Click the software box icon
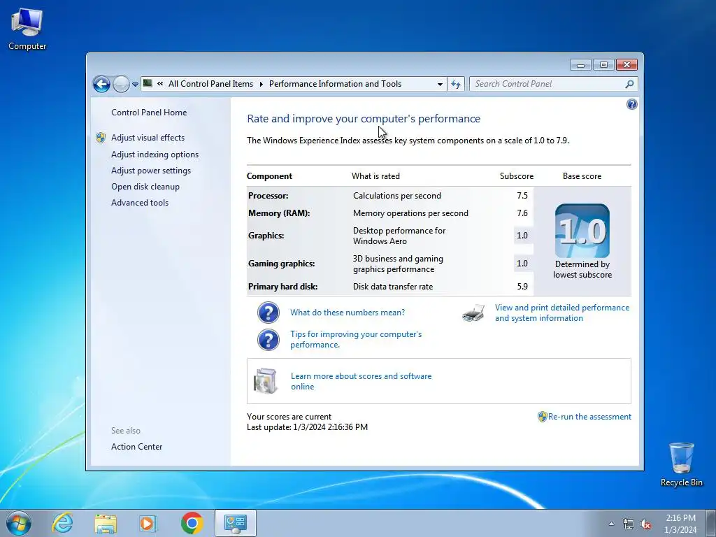 (x=266, y=381)
